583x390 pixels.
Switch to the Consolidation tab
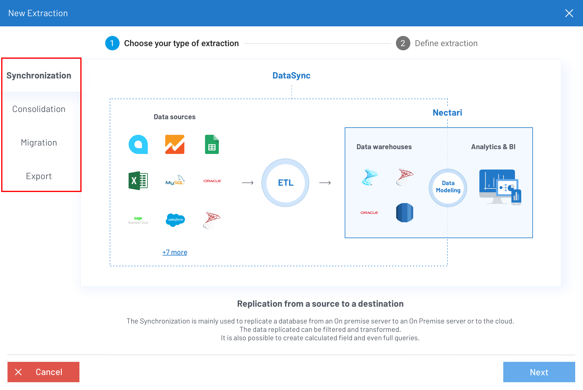[x=39, y=109]
